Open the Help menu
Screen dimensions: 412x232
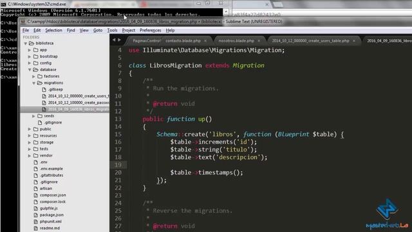pyautogui.click(x=170, y=30)
